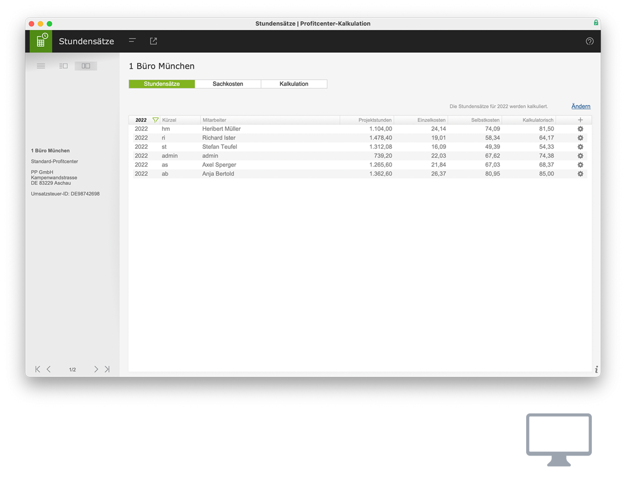Open gear settings for Richard Ister row

click(x=580, y=138)
